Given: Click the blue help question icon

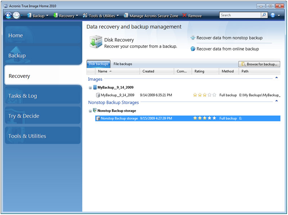Looking at the screenshot, I should [273, 15].
